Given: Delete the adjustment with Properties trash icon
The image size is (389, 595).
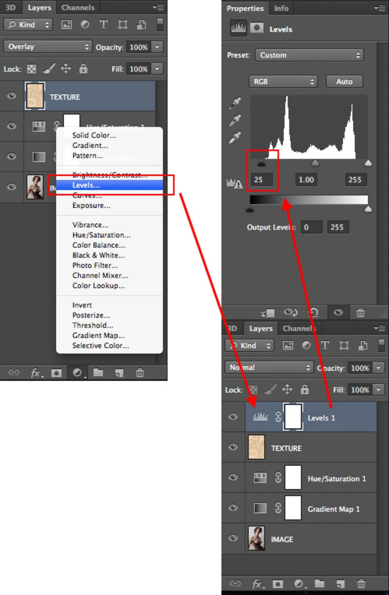Looking at the screenshot, I should (360, 313).
